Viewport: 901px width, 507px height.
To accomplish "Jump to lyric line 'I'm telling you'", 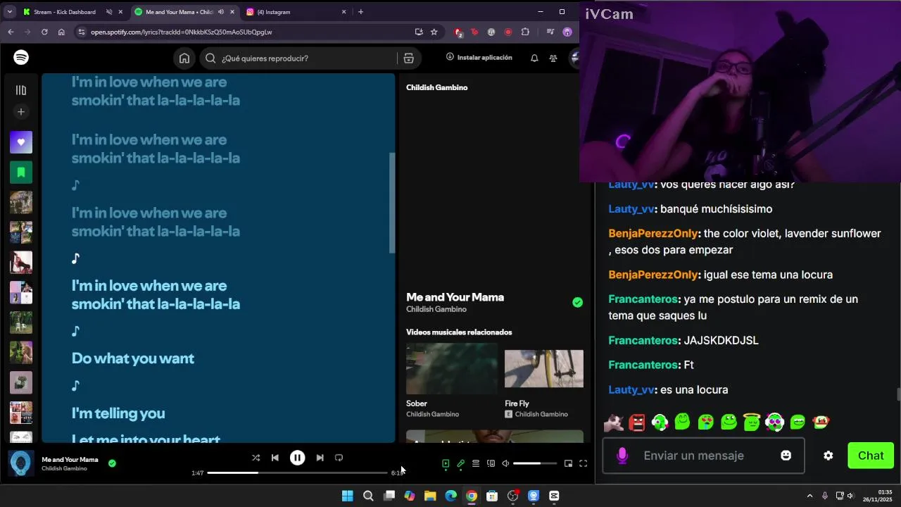I will [x=118, y=413].
